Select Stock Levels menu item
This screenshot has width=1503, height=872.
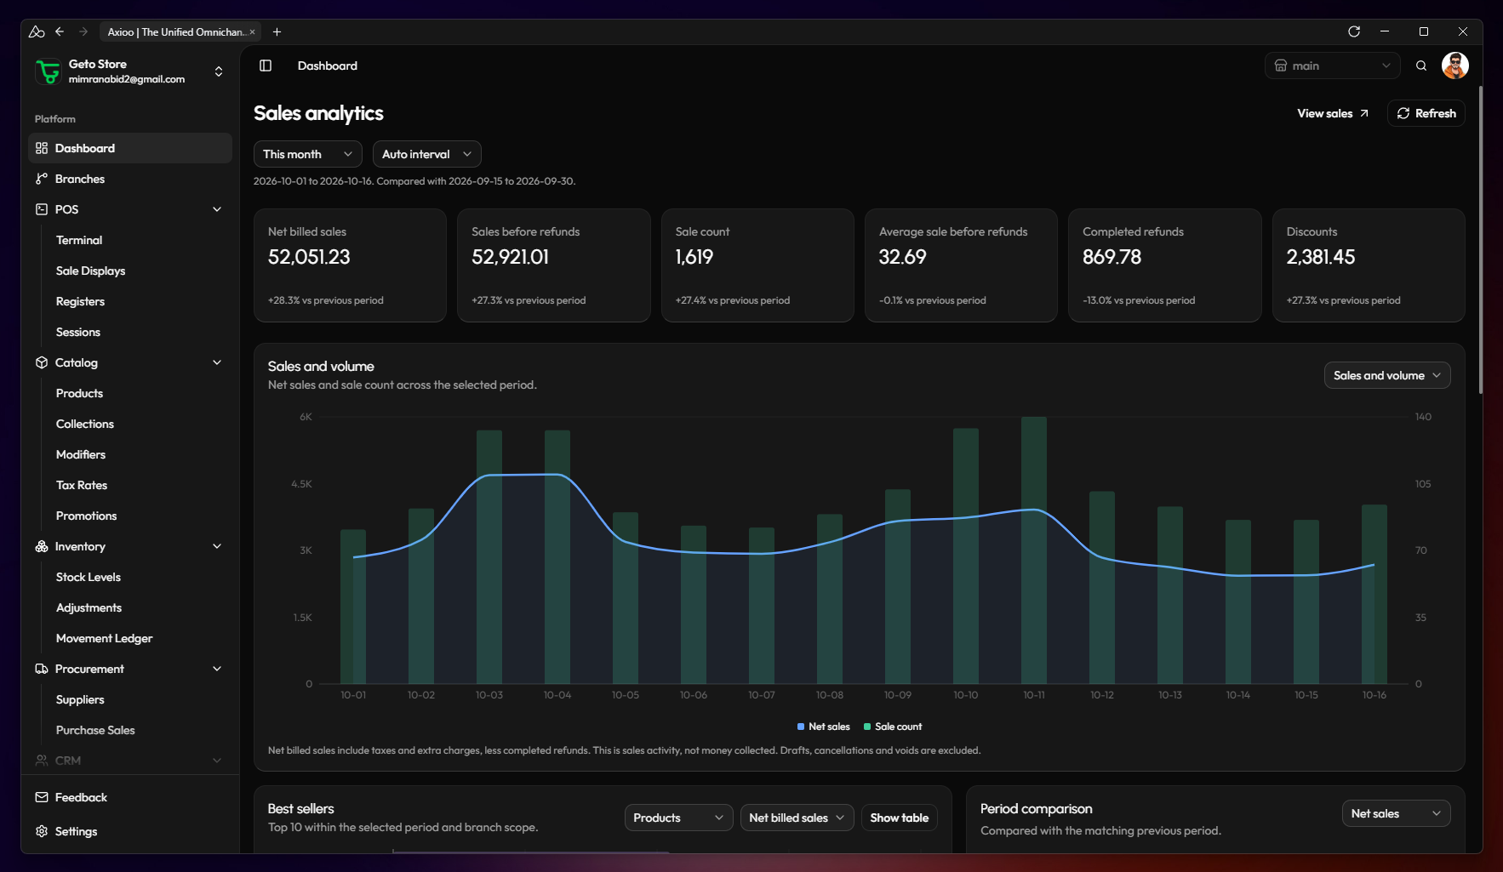tap(89, 577)
